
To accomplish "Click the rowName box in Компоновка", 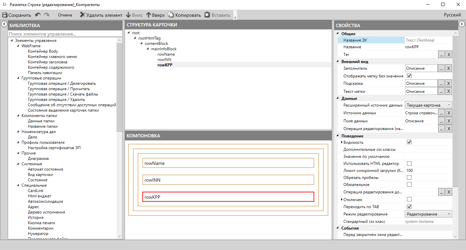I will point(228,163).
